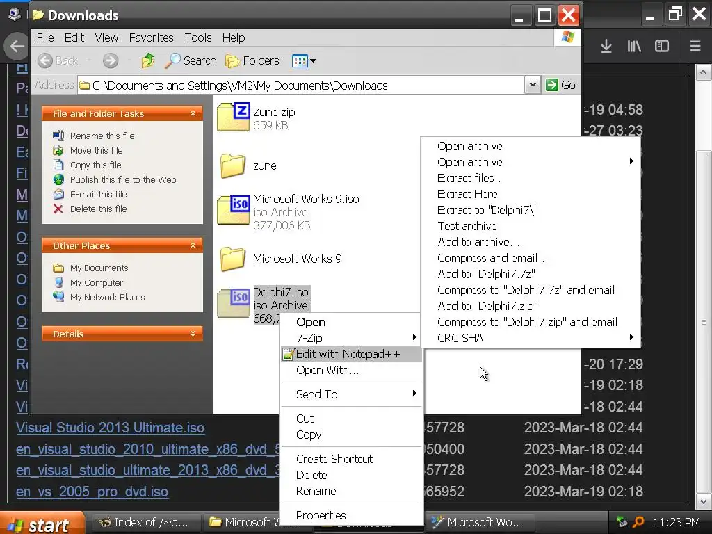Go to My Documents in Other Places
This screenshot has width=712, height=534.
[99, 268]
